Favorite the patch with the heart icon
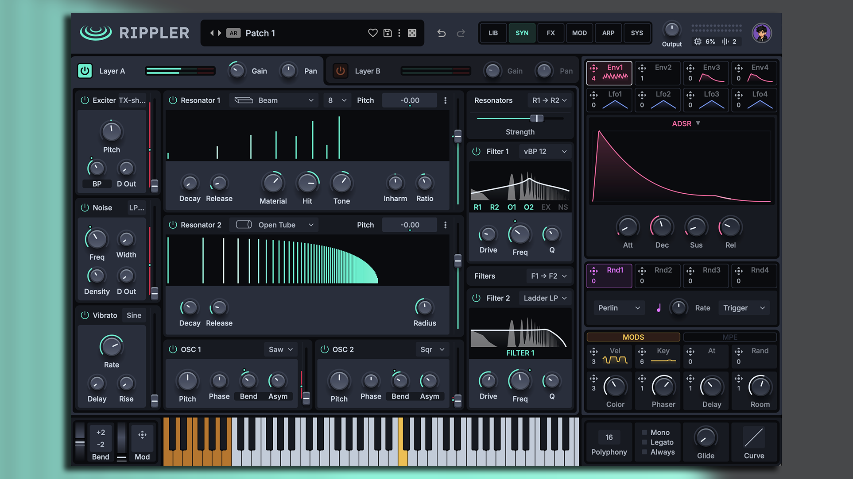Image resolution: width=853 pixels, height=479 pixels. click(372, 33)
